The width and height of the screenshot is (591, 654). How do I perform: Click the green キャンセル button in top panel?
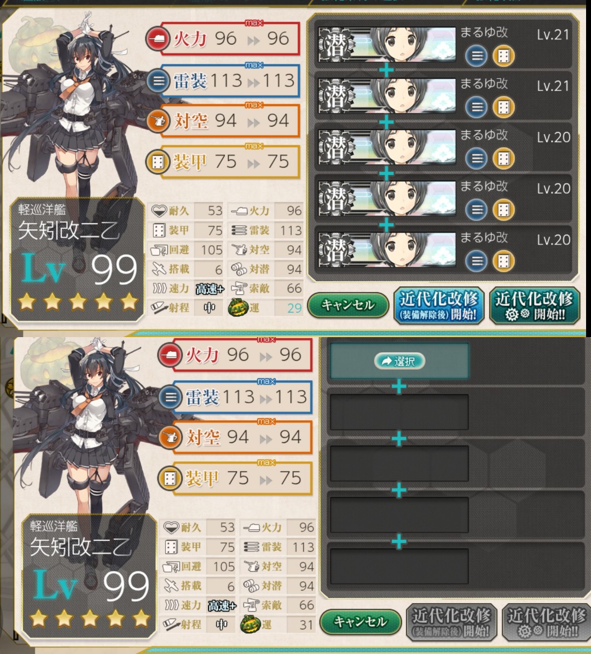pyautogui.click(x=348, y=305)
